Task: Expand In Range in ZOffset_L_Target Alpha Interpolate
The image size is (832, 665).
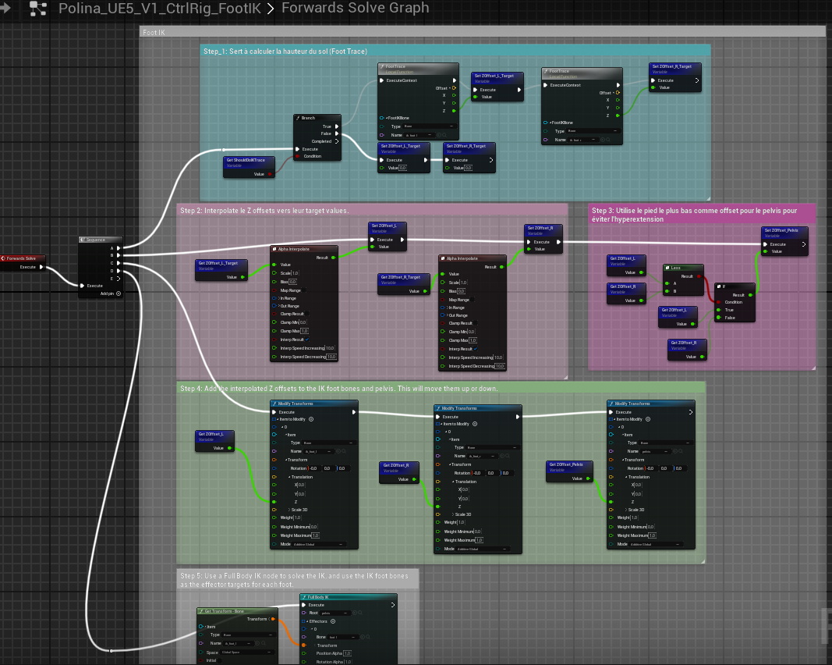Action: 278,298
